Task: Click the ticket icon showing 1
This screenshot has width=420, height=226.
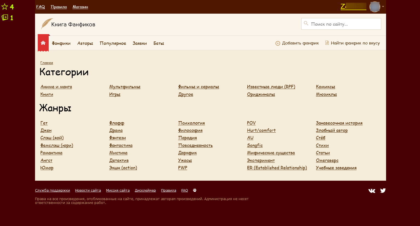Action: pyautogui.click(x=5, y=17)
